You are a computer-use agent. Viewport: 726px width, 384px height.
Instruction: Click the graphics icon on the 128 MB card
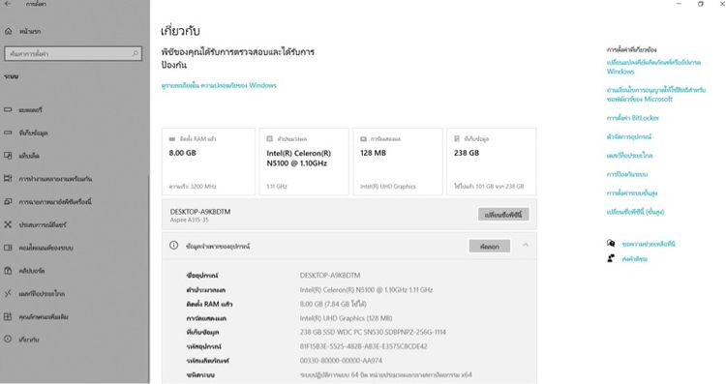(363, 138)
